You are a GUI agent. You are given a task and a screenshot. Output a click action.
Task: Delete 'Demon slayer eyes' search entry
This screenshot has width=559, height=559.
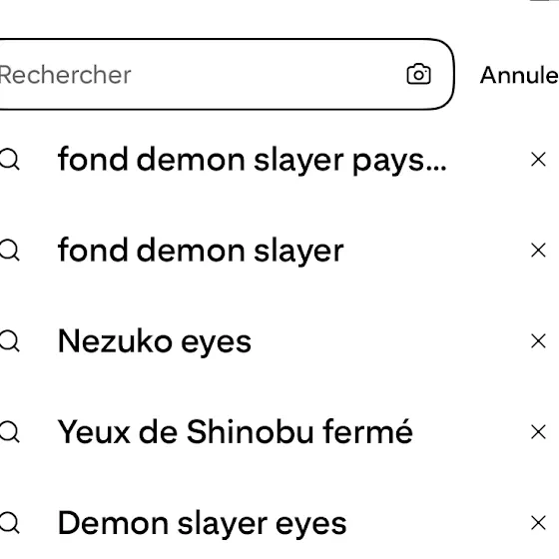[x=538, y=523]
